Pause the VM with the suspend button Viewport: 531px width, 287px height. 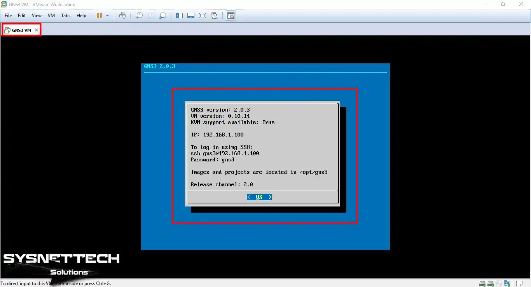(99, 16)
